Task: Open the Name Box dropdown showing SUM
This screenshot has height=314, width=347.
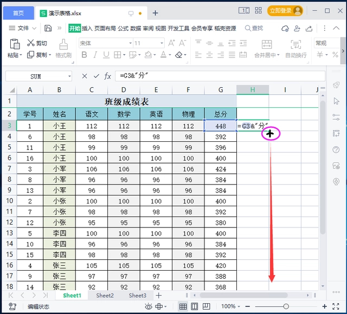Action: point(69,76)
